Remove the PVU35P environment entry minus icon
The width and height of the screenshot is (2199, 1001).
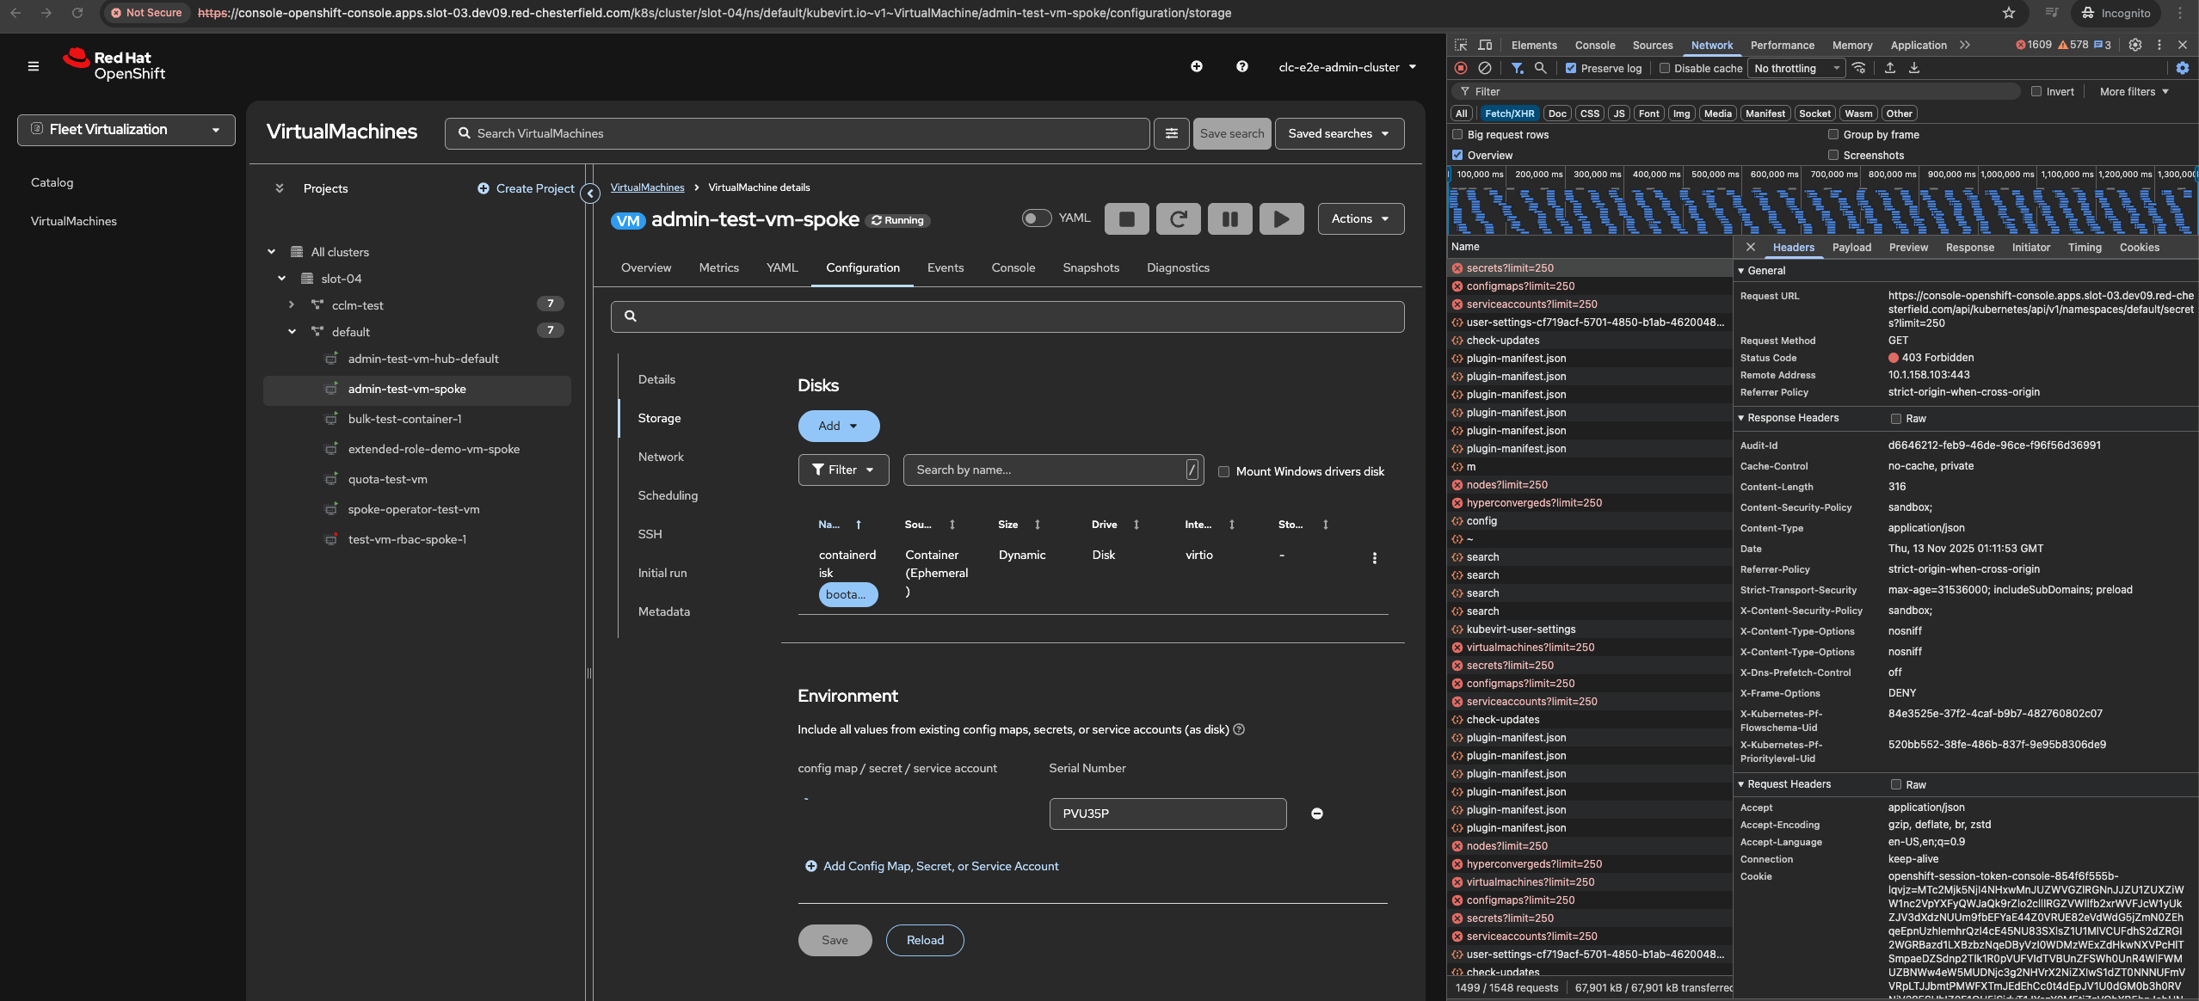pos(1316,814)
